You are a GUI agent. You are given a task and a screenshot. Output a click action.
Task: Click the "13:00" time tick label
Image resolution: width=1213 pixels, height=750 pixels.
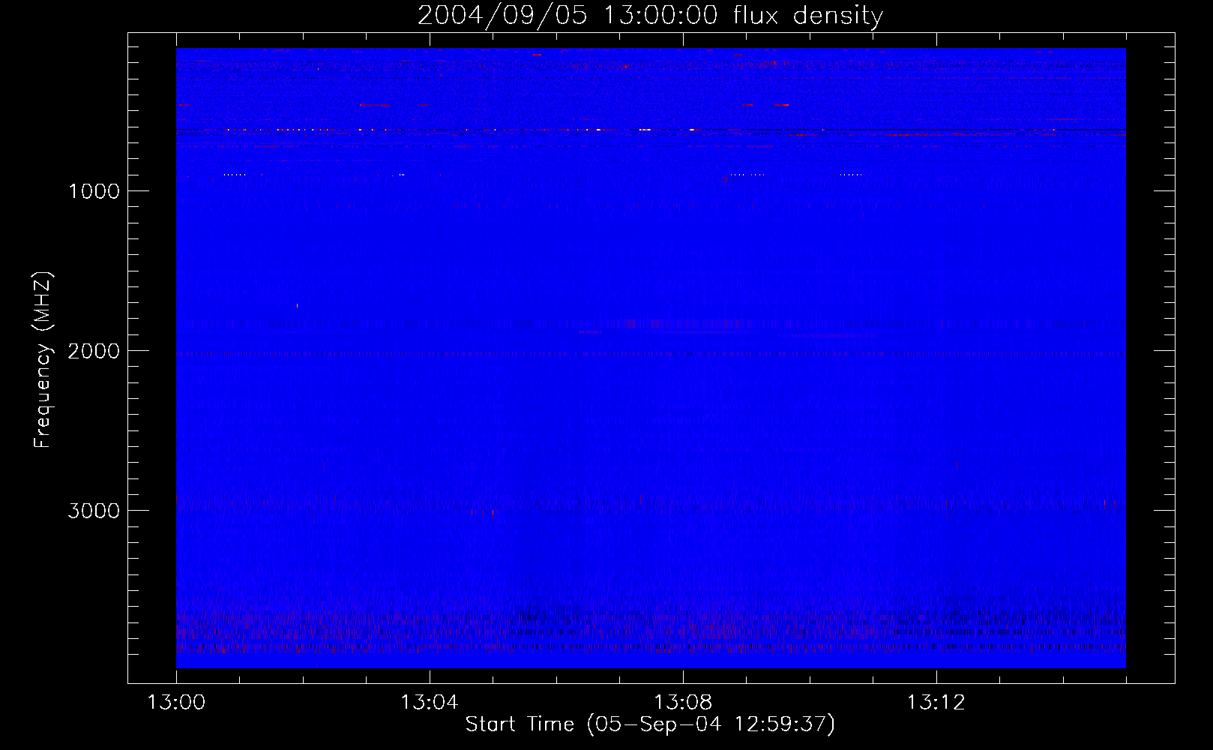click(176, 703)
